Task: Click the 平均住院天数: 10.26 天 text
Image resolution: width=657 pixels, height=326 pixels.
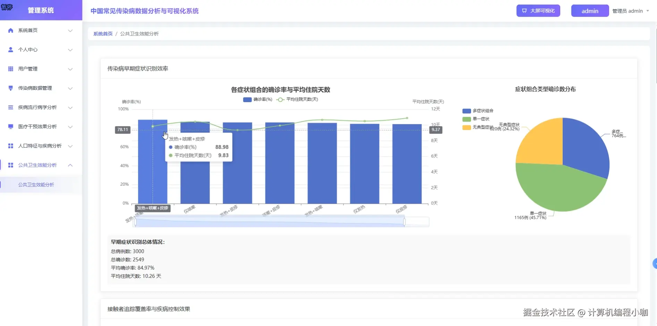Action: point(136,276)
